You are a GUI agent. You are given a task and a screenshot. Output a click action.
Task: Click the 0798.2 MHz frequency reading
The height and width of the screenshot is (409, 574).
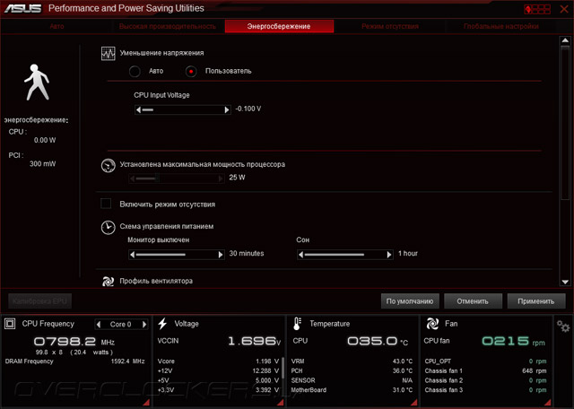click(x=74, y=342)
